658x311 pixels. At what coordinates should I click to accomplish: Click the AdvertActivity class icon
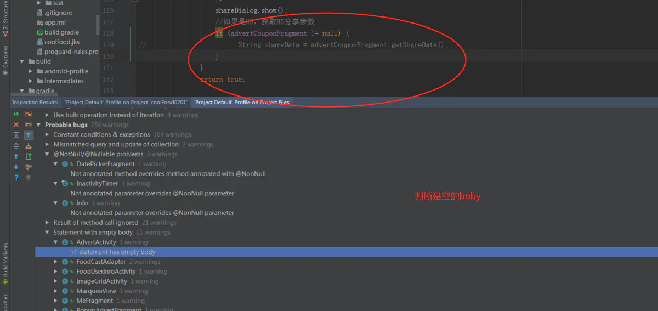click(65, 242)
